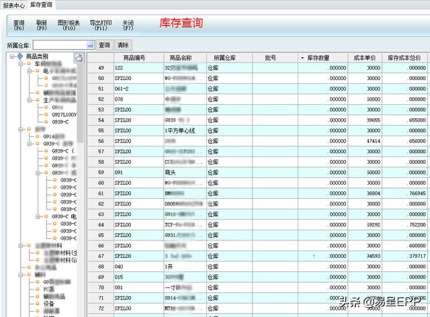430x317 pixels.
Task: Click the 查询 (F6) toolbar button
Action: pyautogui.click(x=19, y=26)
